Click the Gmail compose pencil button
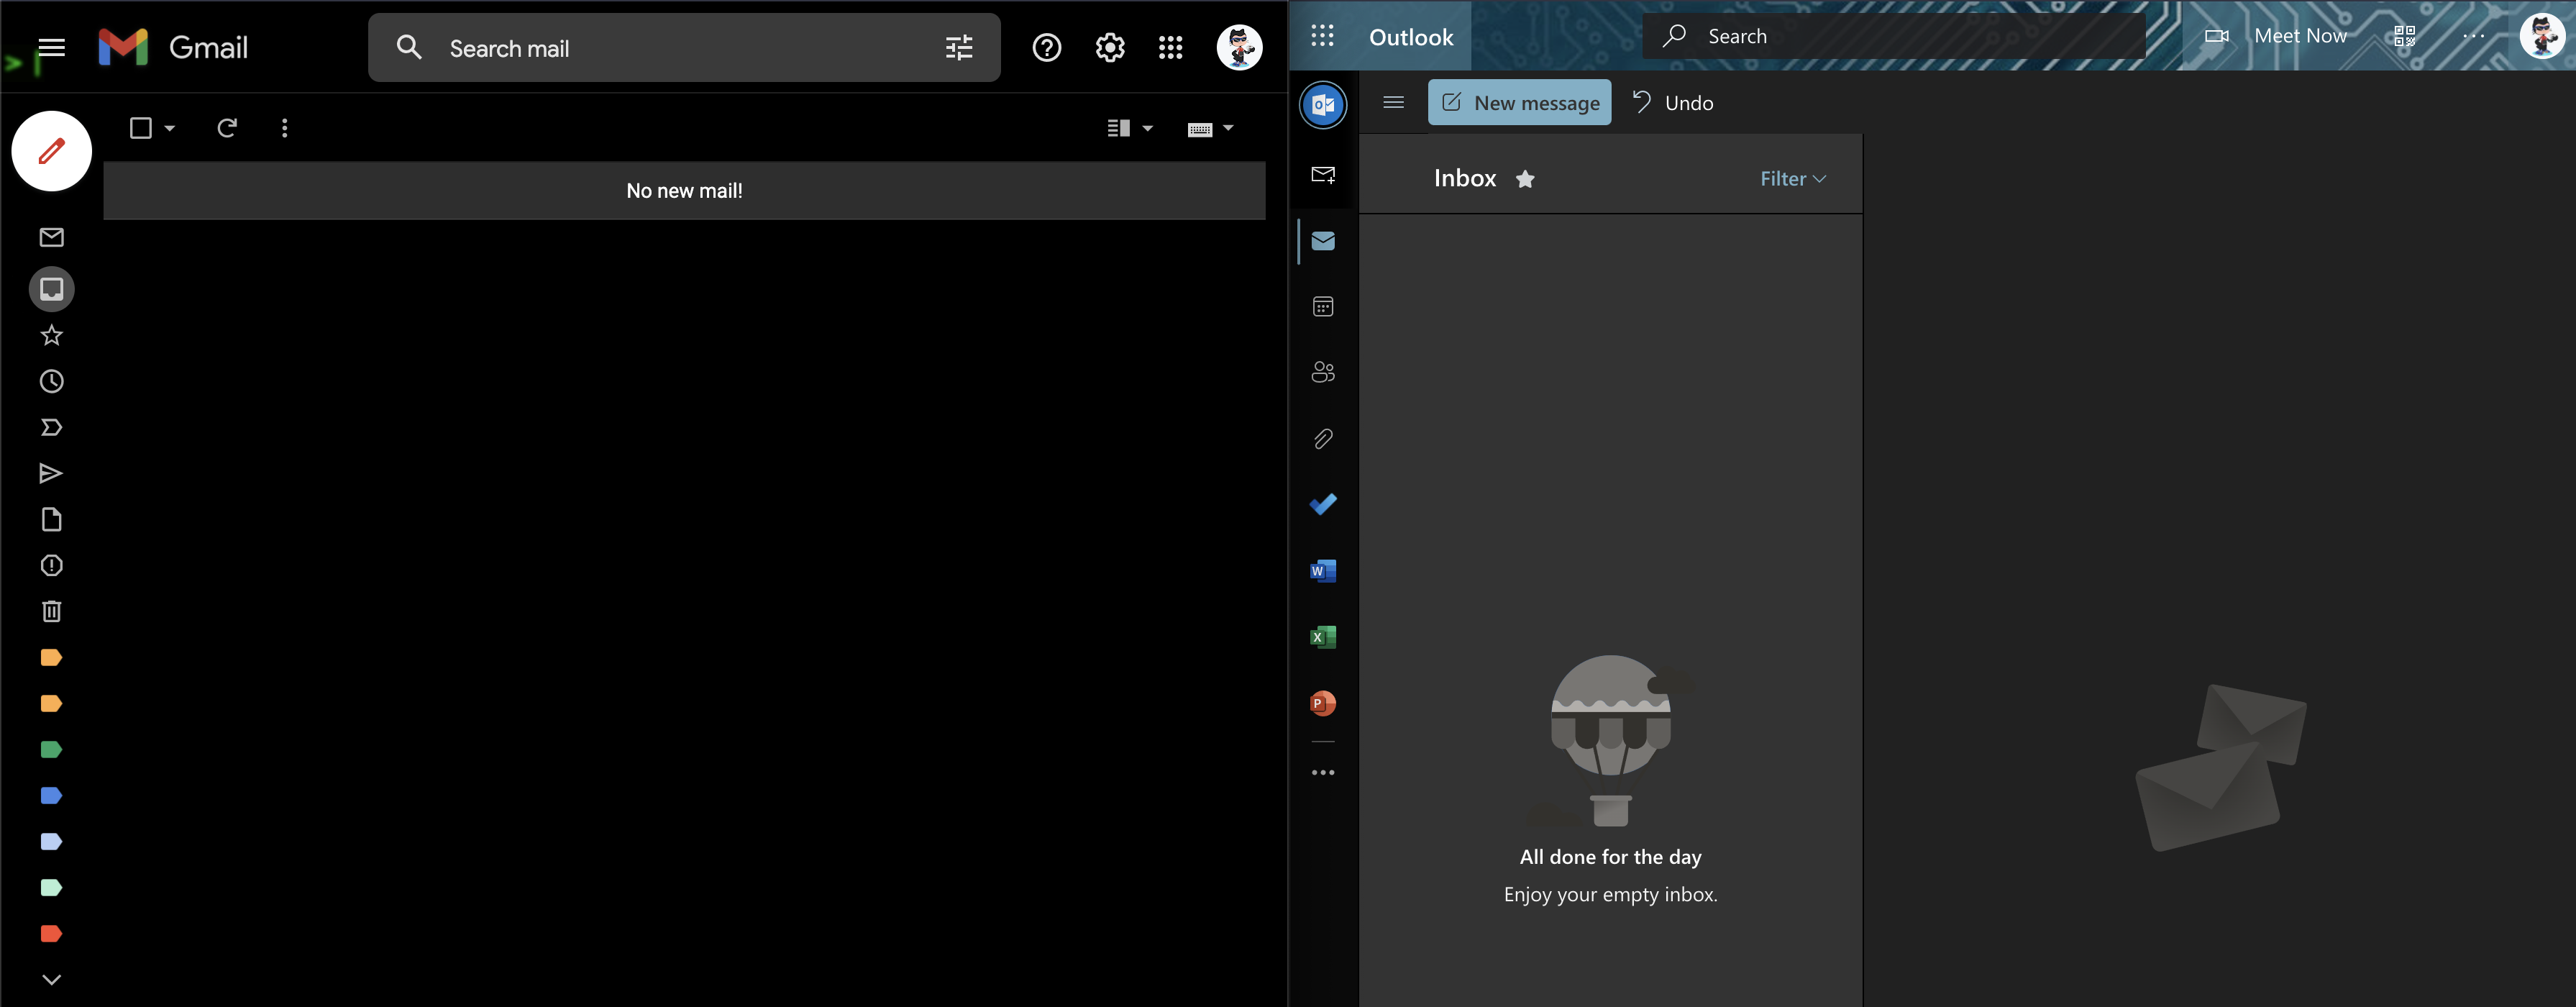The image size is (2576, 1007). click(x=51, y=151)
